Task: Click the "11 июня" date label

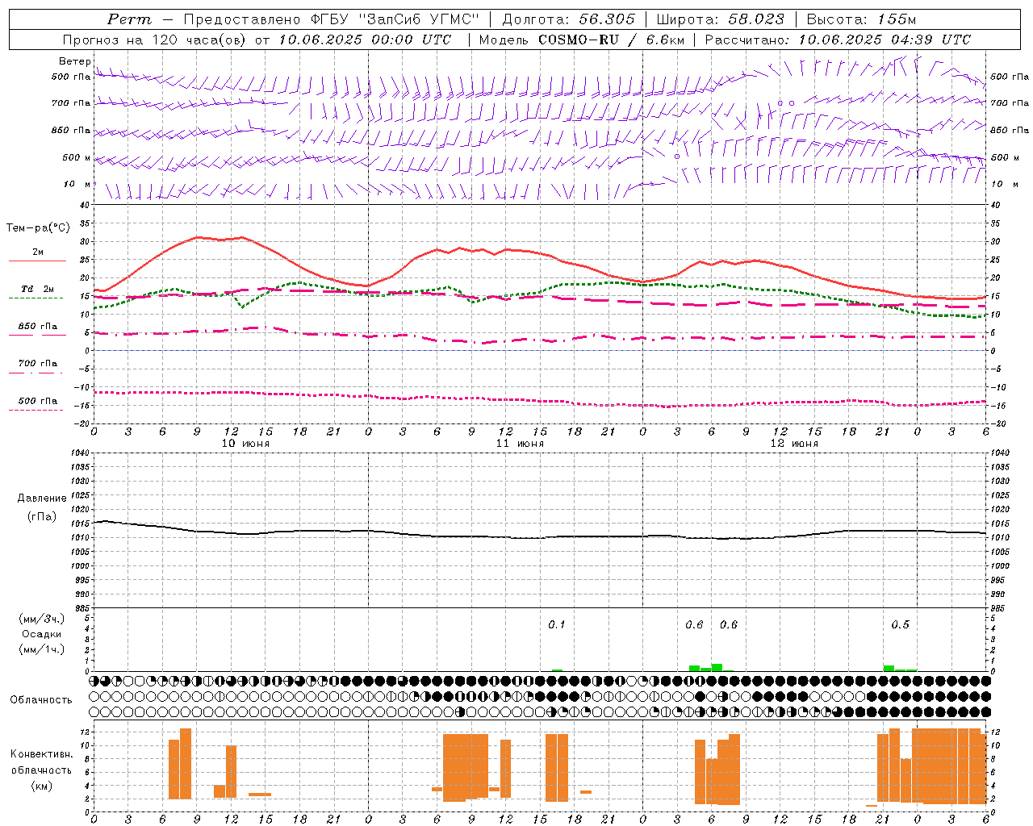Action: pos(520,444)
